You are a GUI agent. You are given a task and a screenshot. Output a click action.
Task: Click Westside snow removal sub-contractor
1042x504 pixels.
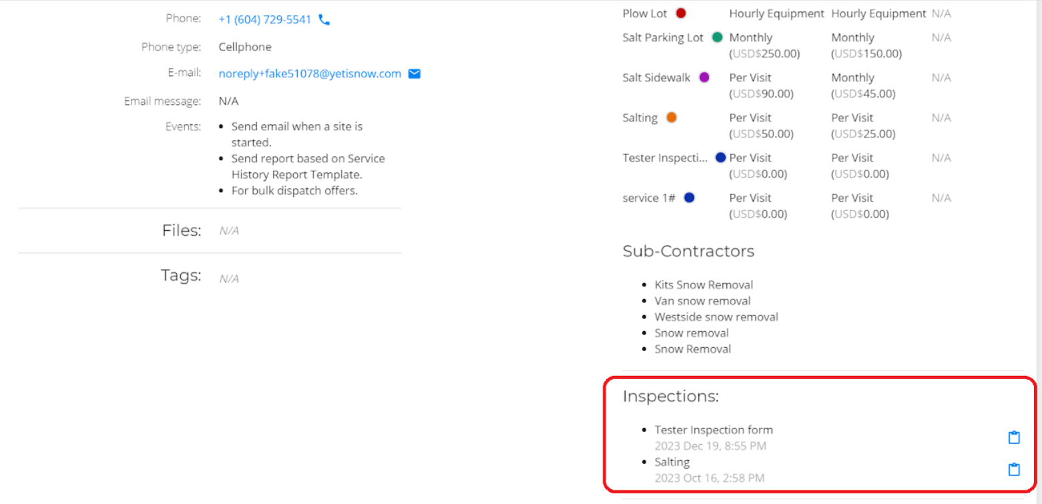pos(716,317)
